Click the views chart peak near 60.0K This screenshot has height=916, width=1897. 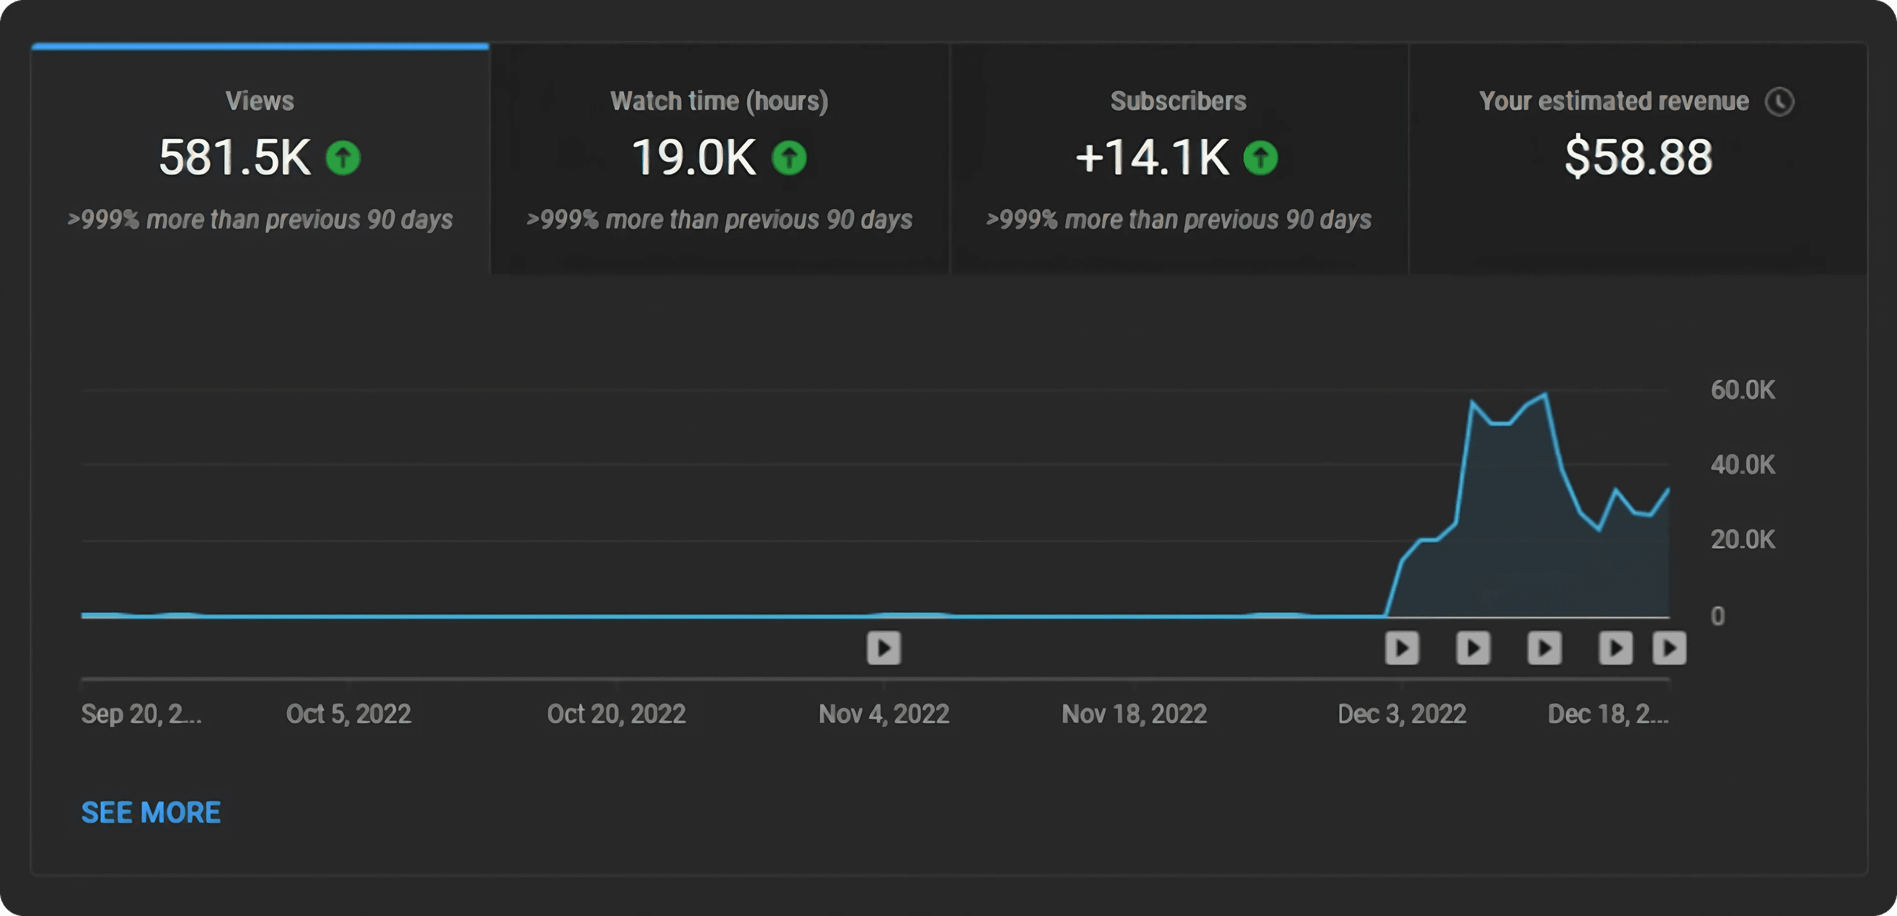[x=1545, y=395]
